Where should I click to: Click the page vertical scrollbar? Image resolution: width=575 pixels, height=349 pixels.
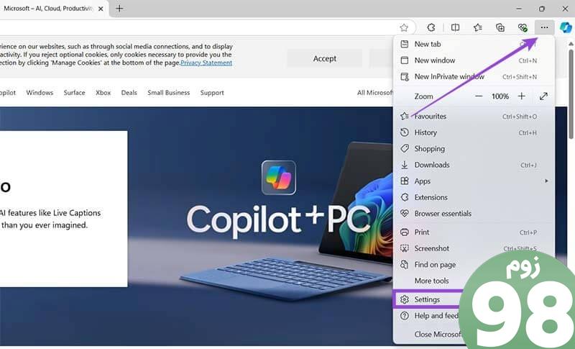click(571, 95)
